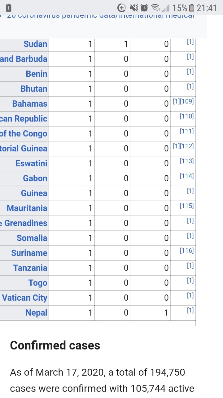Follow the Bahamas link
This screenshot has width=223, height=398.
pyautogui.click(x=30, y=104)
